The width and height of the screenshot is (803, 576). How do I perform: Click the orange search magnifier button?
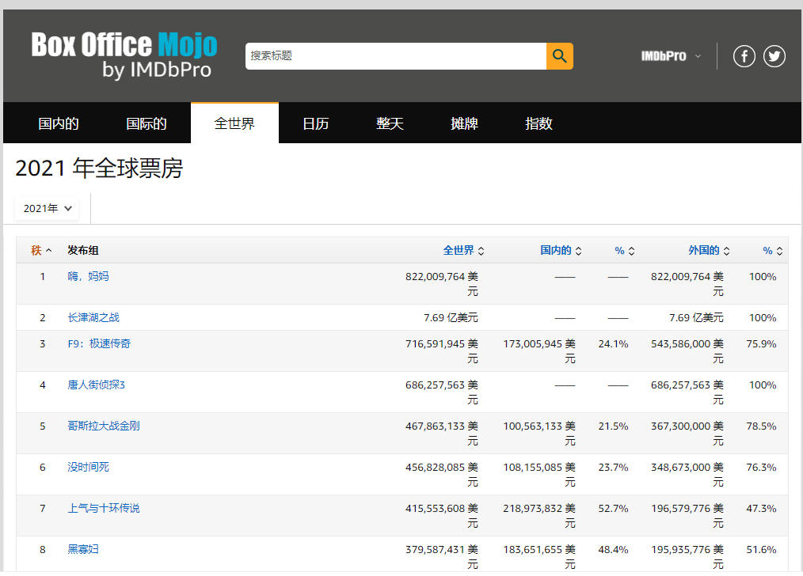(559, 55)
